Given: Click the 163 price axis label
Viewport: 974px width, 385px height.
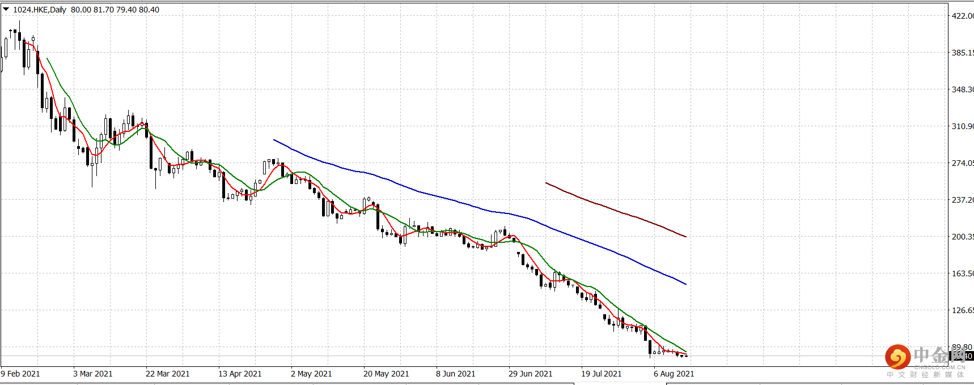Looking at the screenshot, I should [x=963, y=273].
